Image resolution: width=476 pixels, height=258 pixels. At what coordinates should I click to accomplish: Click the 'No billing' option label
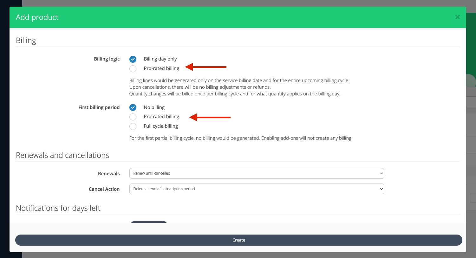(x=154, y=107)
